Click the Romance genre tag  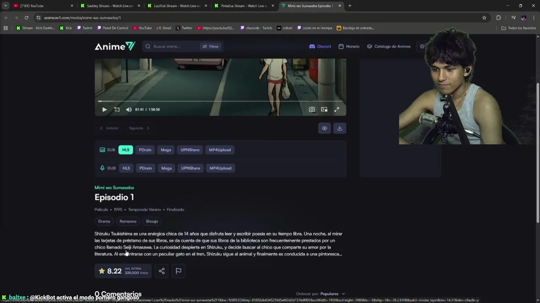128,221
